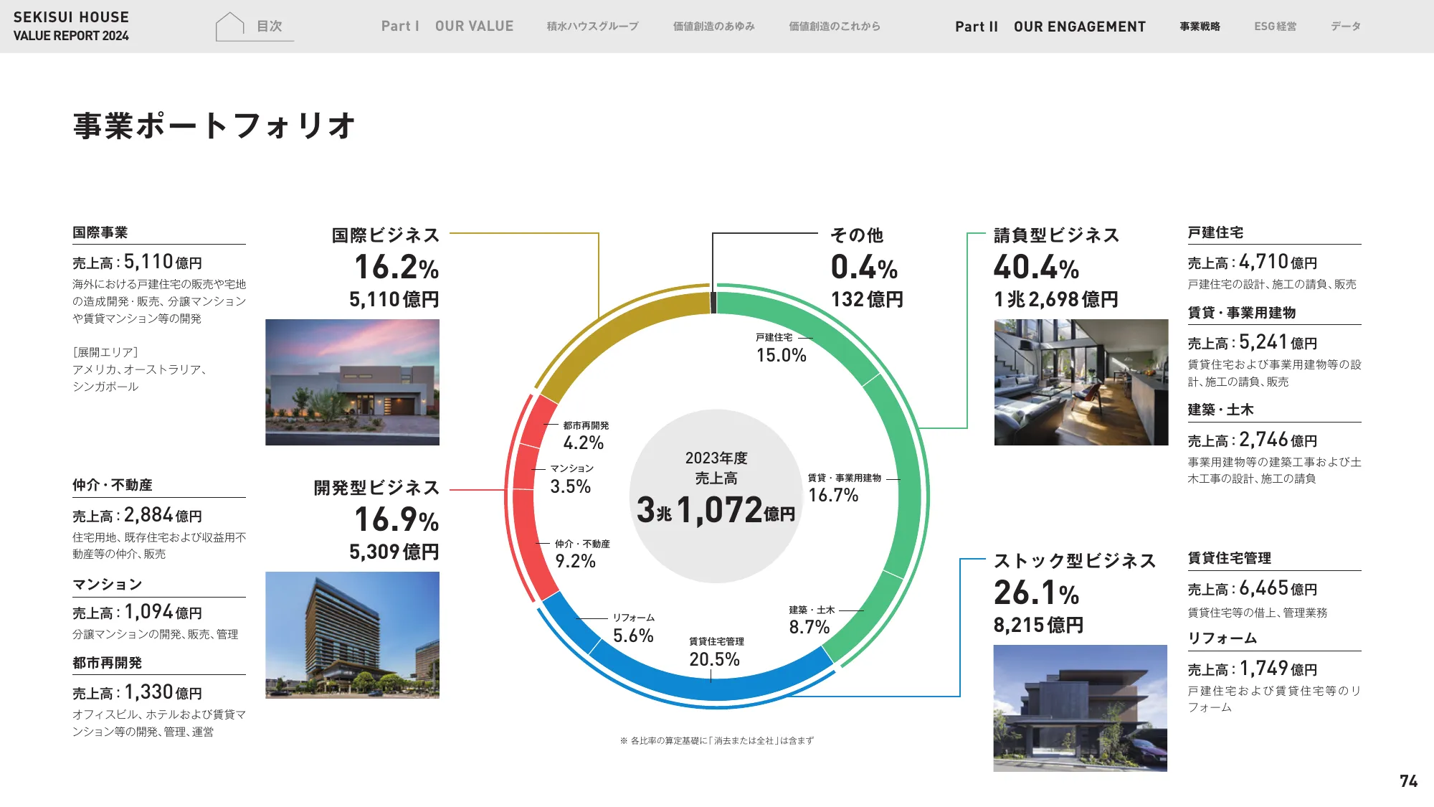This screenshot has height=807, width=1434.
Task: Click the 5,309億円 amount
Action: point(394,552)
